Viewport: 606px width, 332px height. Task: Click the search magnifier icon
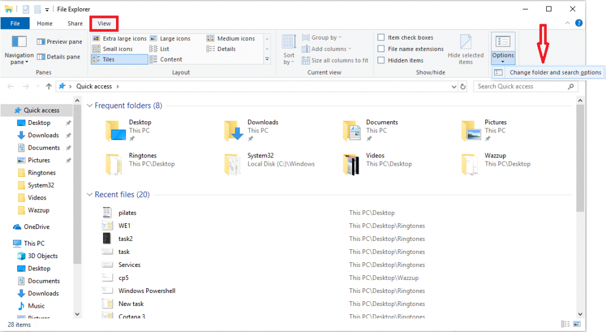571,86
